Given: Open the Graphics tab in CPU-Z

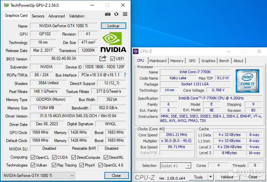Looking at the screenshot, I should tap(208, 61).
